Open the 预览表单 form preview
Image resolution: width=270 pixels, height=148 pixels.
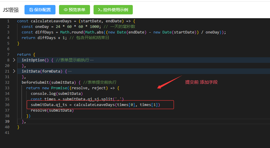tap(74, 10)
